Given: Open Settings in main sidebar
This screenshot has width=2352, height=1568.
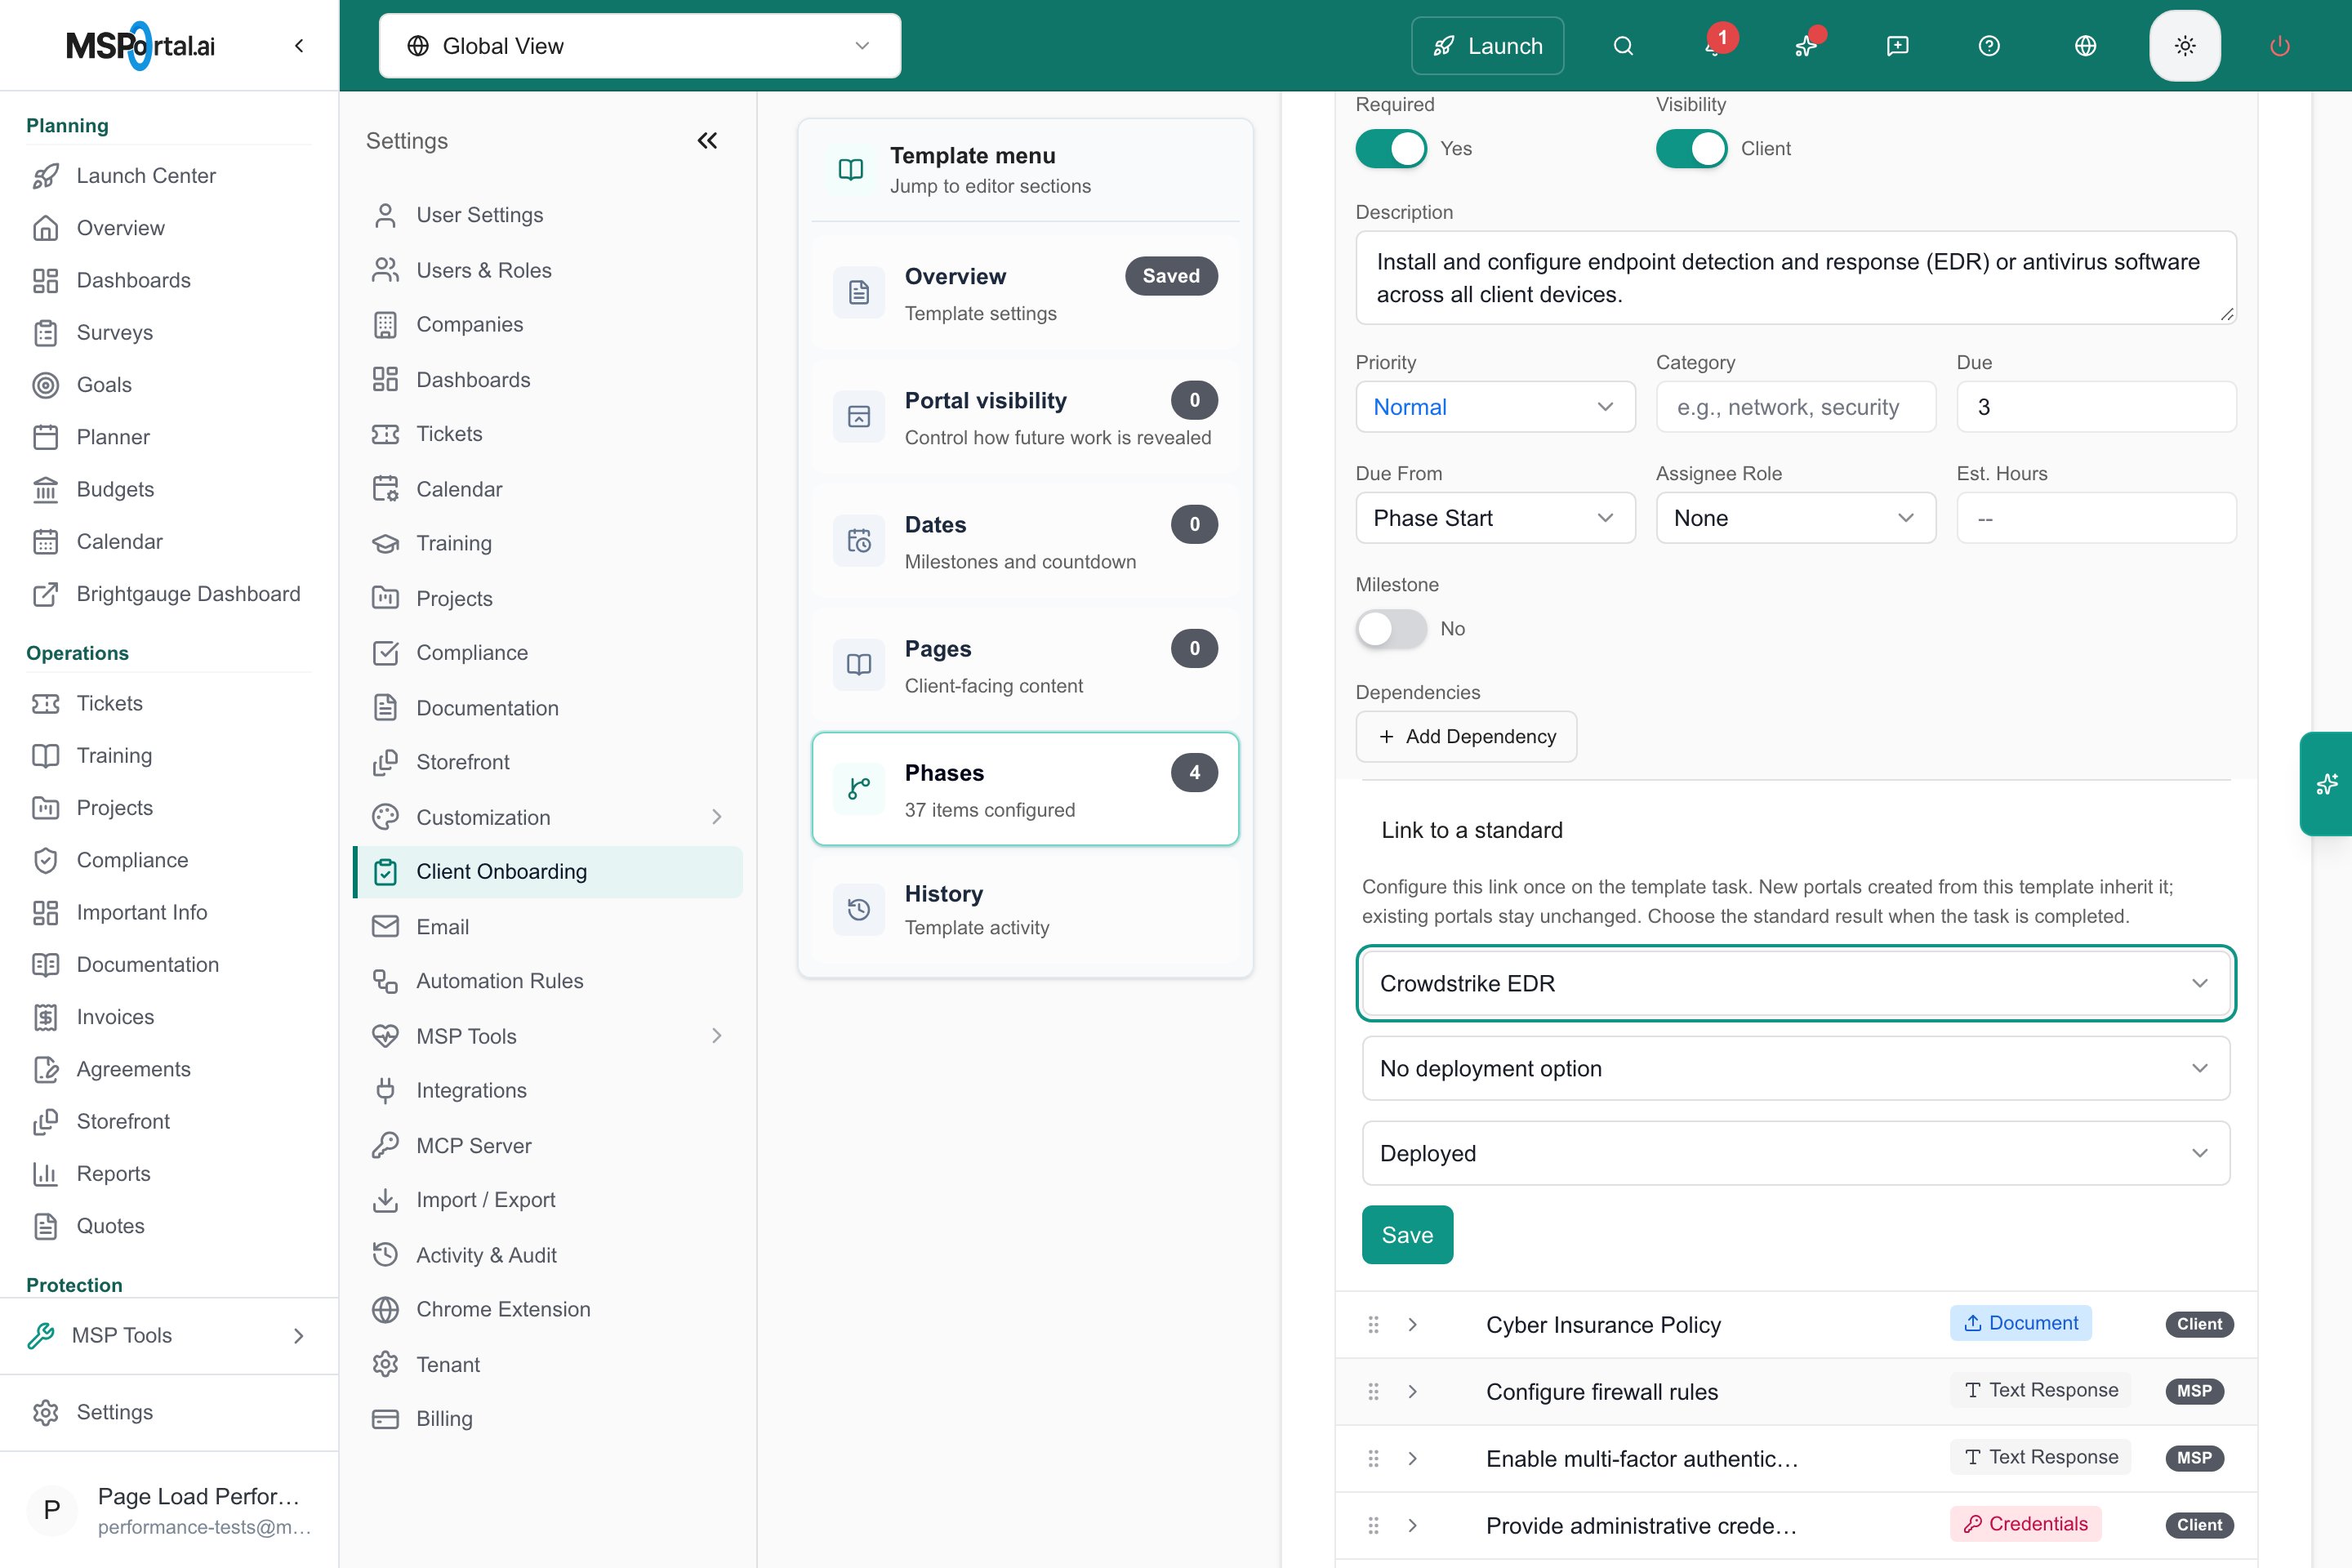Looking at the screenshot, I should point(169,1412).
